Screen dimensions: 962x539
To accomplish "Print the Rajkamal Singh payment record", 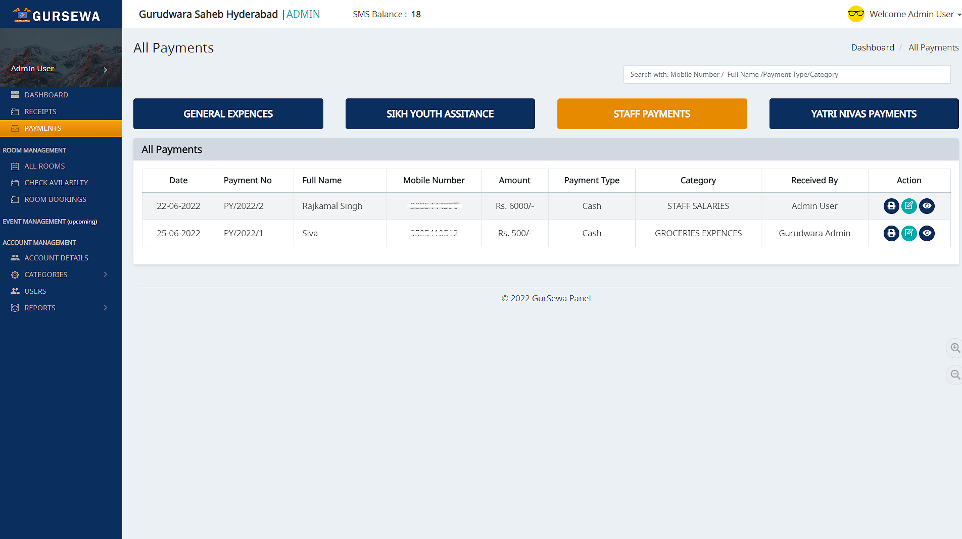I will tap(891, 206).
